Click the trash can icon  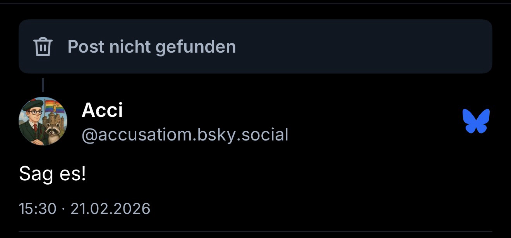pyautogui.click(x=43, y=47)
